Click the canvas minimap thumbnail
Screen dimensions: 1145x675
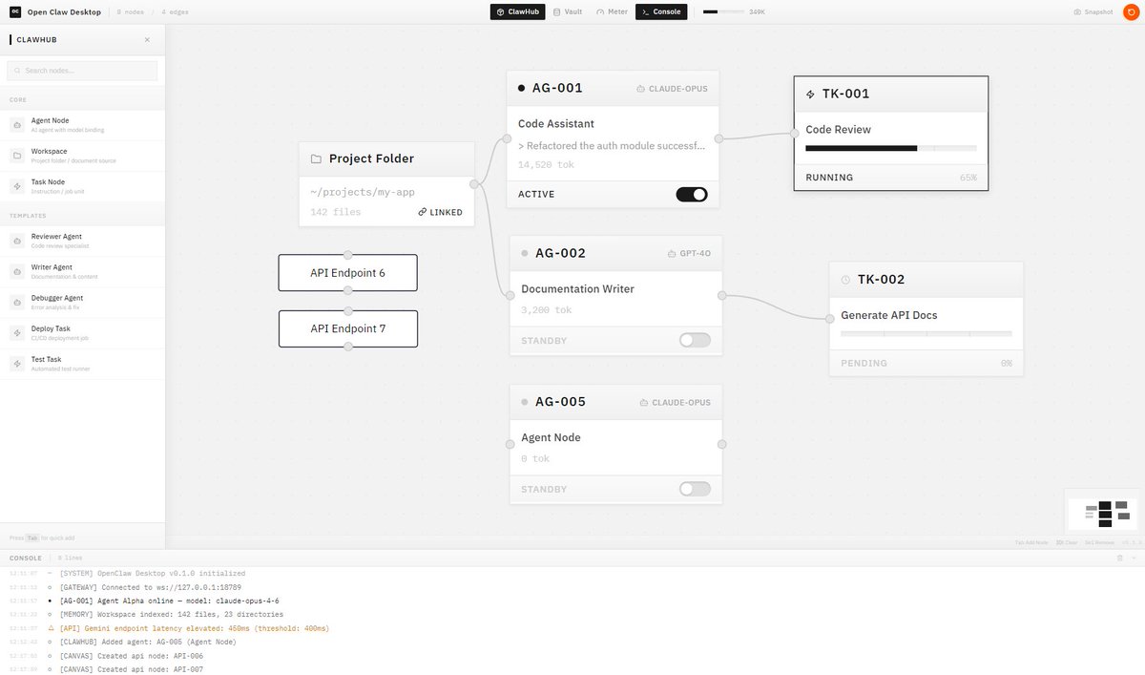coord(1103,514)
